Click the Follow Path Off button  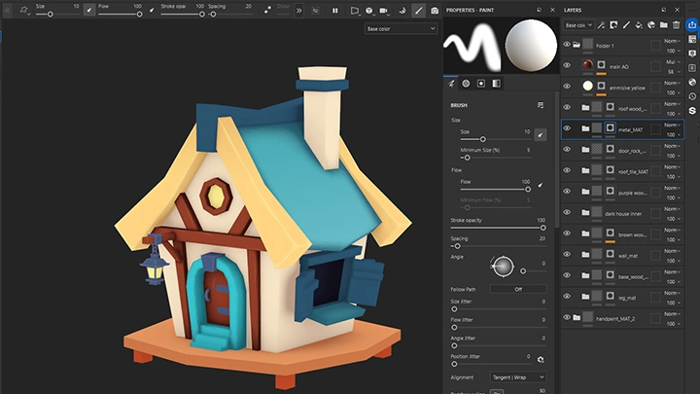517,289
